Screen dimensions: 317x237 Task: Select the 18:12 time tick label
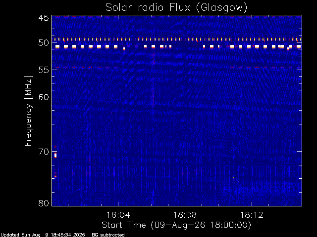(x=252, y=215)
